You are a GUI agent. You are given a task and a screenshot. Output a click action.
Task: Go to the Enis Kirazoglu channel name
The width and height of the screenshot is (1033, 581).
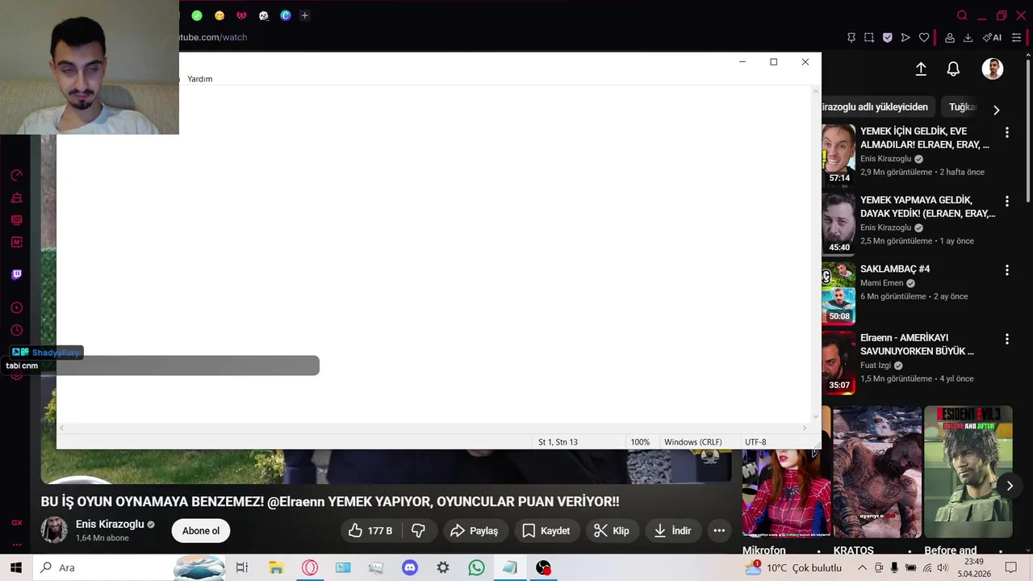click(x=110, y=525)
